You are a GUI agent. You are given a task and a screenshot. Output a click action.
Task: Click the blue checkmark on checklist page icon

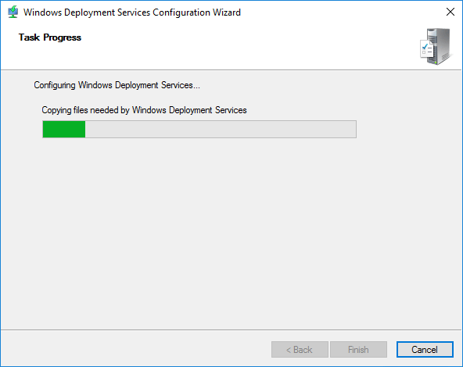point(425,46)
